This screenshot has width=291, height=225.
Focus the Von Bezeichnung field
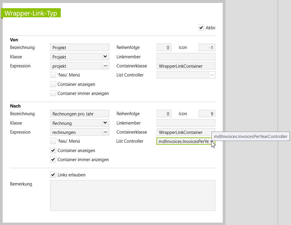point(79,47)
